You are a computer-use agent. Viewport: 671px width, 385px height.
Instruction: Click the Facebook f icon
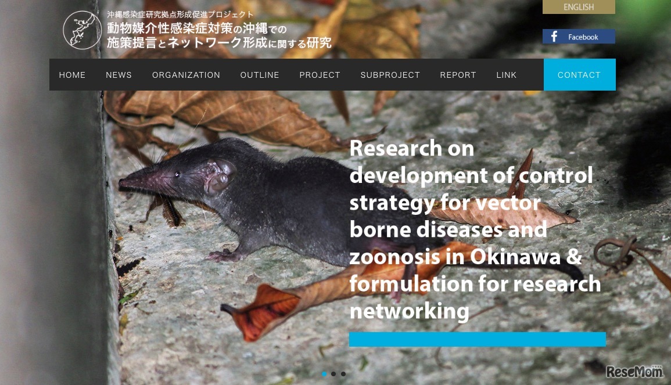(x=554, y=37)
